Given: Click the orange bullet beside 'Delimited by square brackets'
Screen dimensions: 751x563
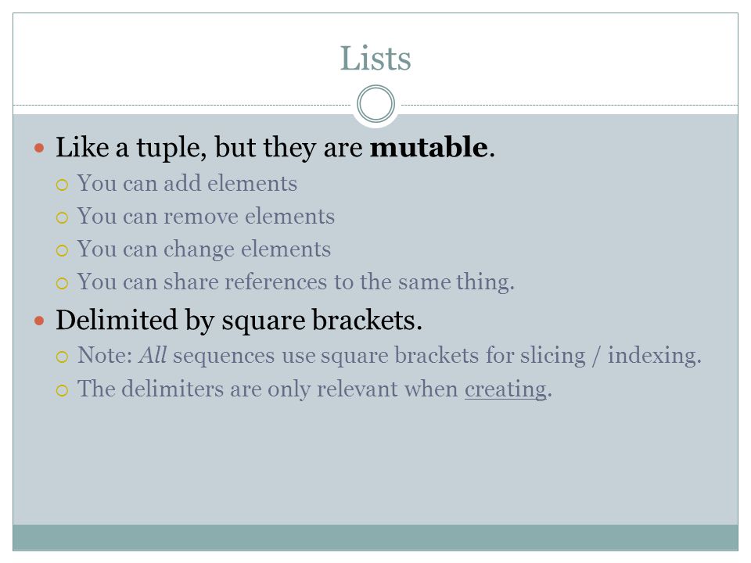Looking at the screenshot, I should point(39,321).
